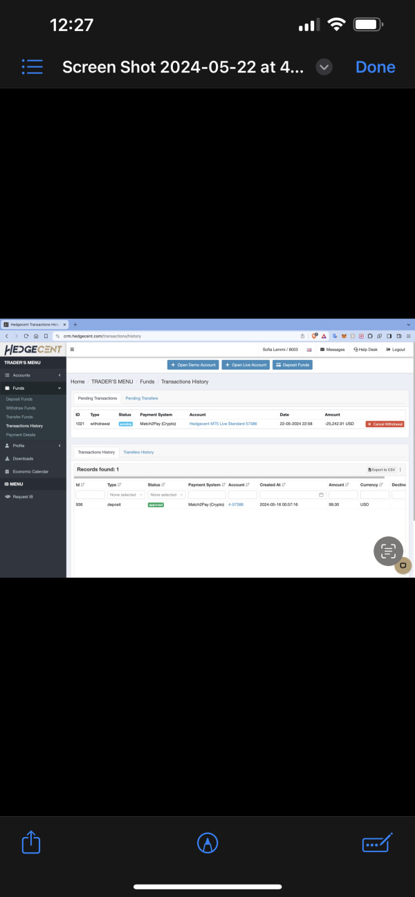Click the hamburger sidebar toggle icon
Screen dimensions: 415x897
pyautogui.click(x=73, y=350)
